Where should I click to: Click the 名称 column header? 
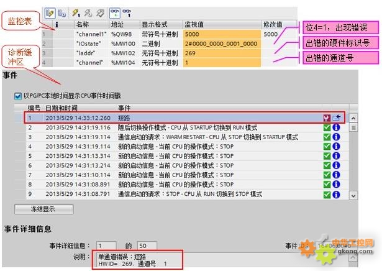pyautogui.click(x=91, y=24)
